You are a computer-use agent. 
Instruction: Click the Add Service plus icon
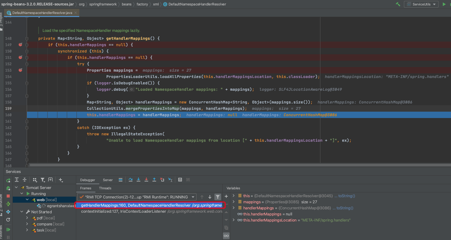(61, 180)
